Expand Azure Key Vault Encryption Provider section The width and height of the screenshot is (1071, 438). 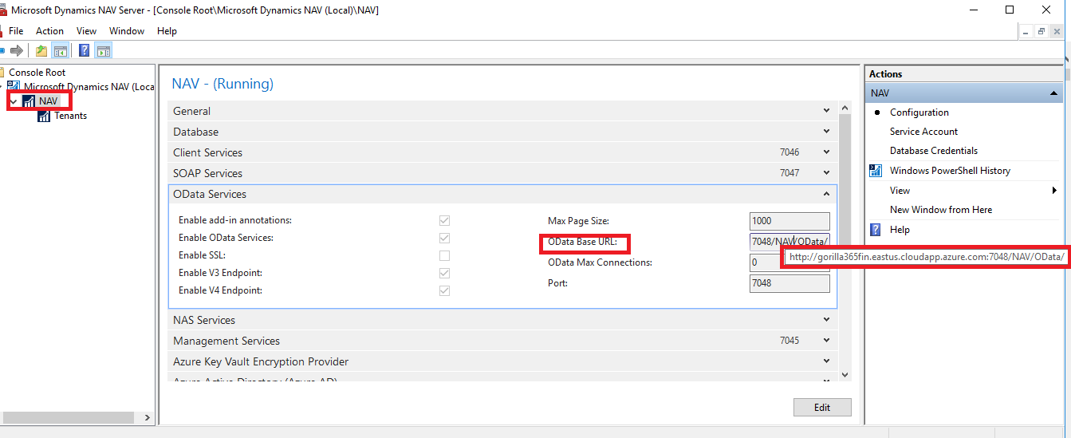pyautogui.click(x=826, y=361)
